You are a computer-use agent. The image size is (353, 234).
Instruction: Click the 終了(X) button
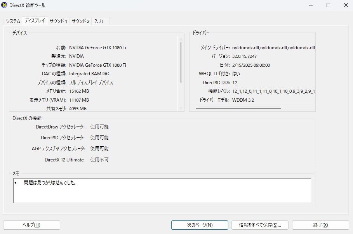pos(320,225)
